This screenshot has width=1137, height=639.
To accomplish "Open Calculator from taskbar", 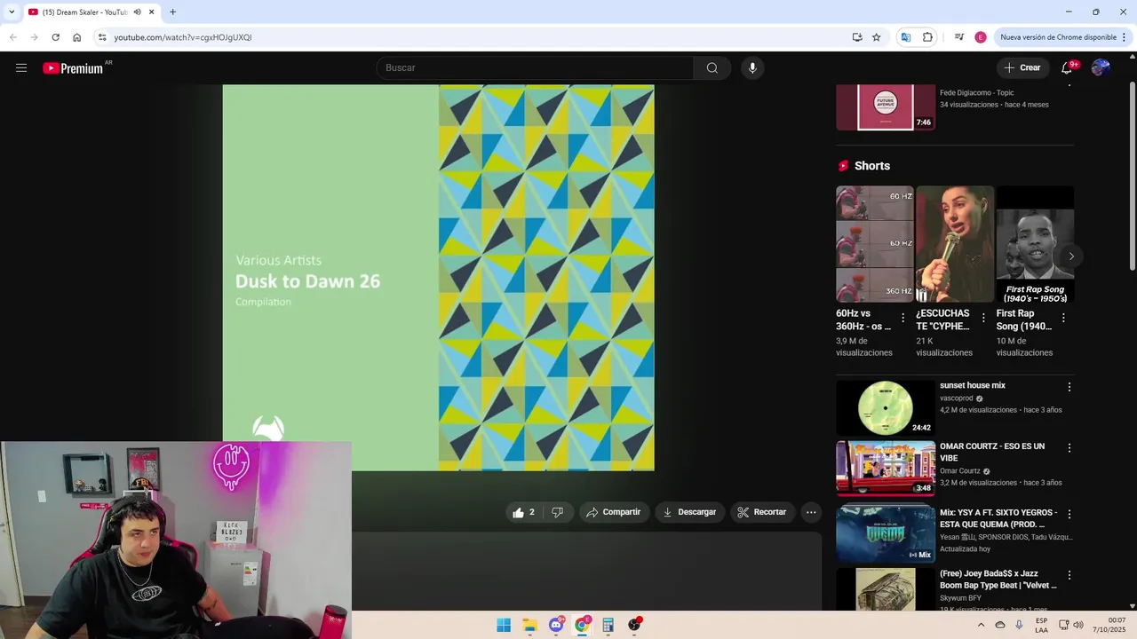I will coord(608,625).
